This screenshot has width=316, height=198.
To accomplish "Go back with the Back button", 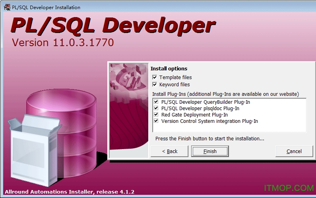I will [x=170, y=151].
